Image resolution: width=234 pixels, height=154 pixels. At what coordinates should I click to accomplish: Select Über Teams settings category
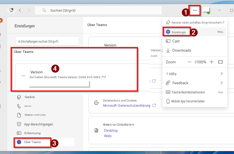43,142
